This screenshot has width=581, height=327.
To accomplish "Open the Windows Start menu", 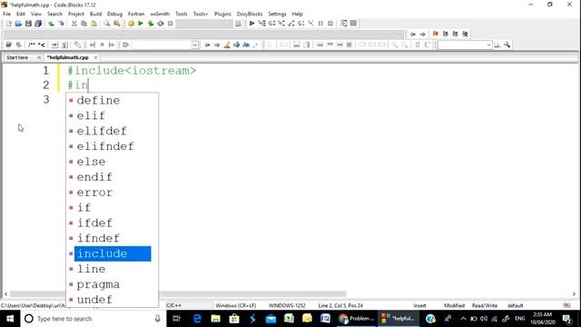I will [x=10, y=319].
